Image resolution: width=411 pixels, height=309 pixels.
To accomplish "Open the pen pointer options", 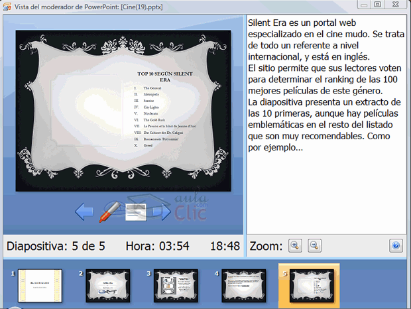I will pyautogui.click(x=107, y=212).
